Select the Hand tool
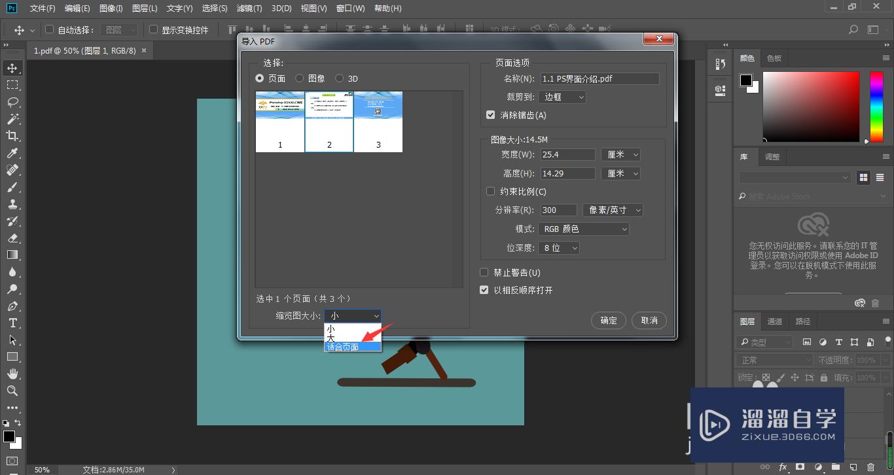894x475 pixels. click(x=12, y=374)
